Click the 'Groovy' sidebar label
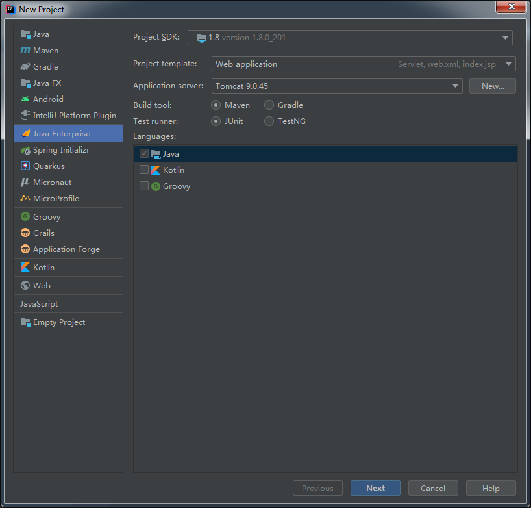The width and height of the screenshot is (531, 508). click(47, 216)
